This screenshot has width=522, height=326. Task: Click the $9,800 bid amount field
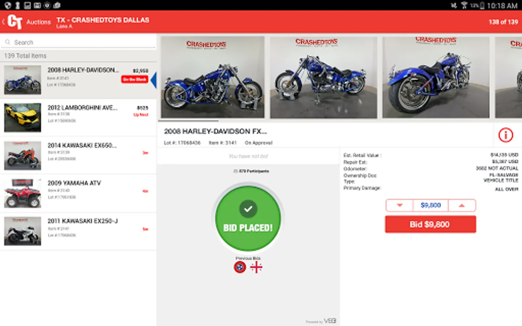[431, 205]
